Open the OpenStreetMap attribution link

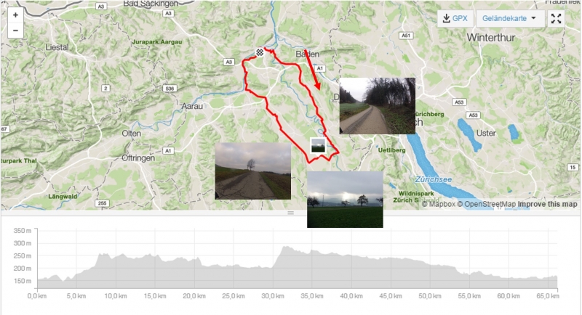click(x=486, y=204)
